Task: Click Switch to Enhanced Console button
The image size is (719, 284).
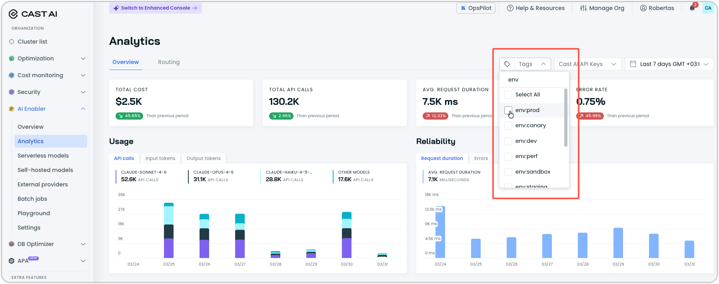Action: click(156, 8)
